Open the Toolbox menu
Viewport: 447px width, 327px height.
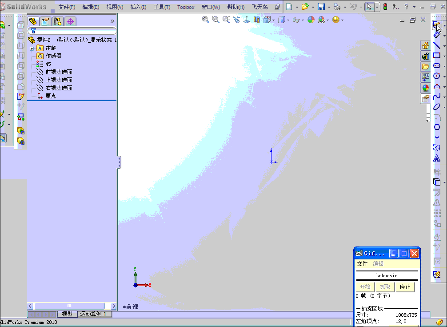186,7
